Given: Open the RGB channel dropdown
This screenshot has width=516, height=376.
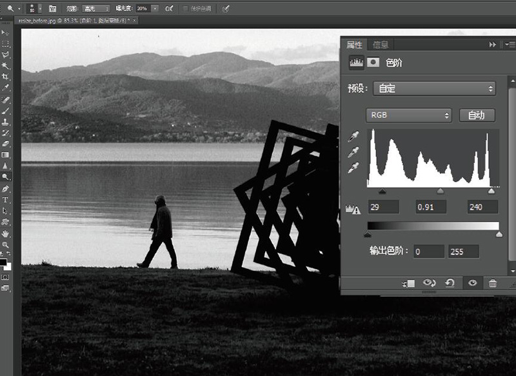Looking at the screenshot, I should (x=409, y=115).
